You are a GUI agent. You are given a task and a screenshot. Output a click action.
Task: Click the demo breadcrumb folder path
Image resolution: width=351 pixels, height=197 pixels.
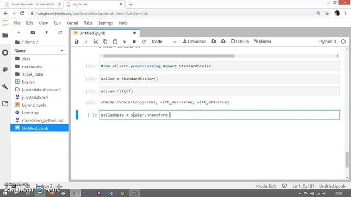(30, 42)
